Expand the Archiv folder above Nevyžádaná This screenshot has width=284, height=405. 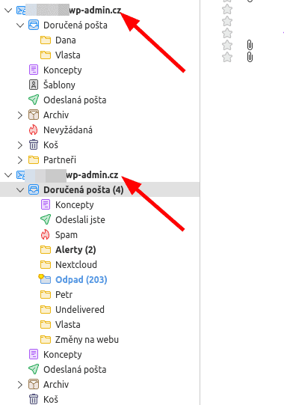[x=20, y=115]
